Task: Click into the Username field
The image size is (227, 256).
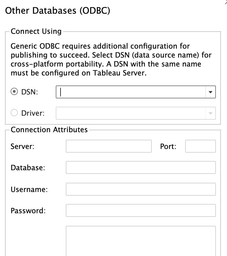Action: (x=141, y=189)
